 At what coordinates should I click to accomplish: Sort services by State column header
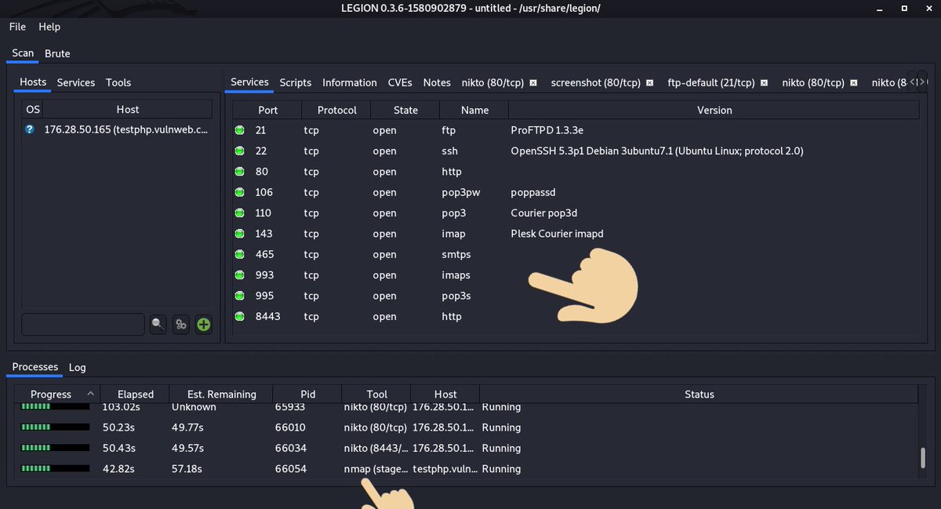405,110
